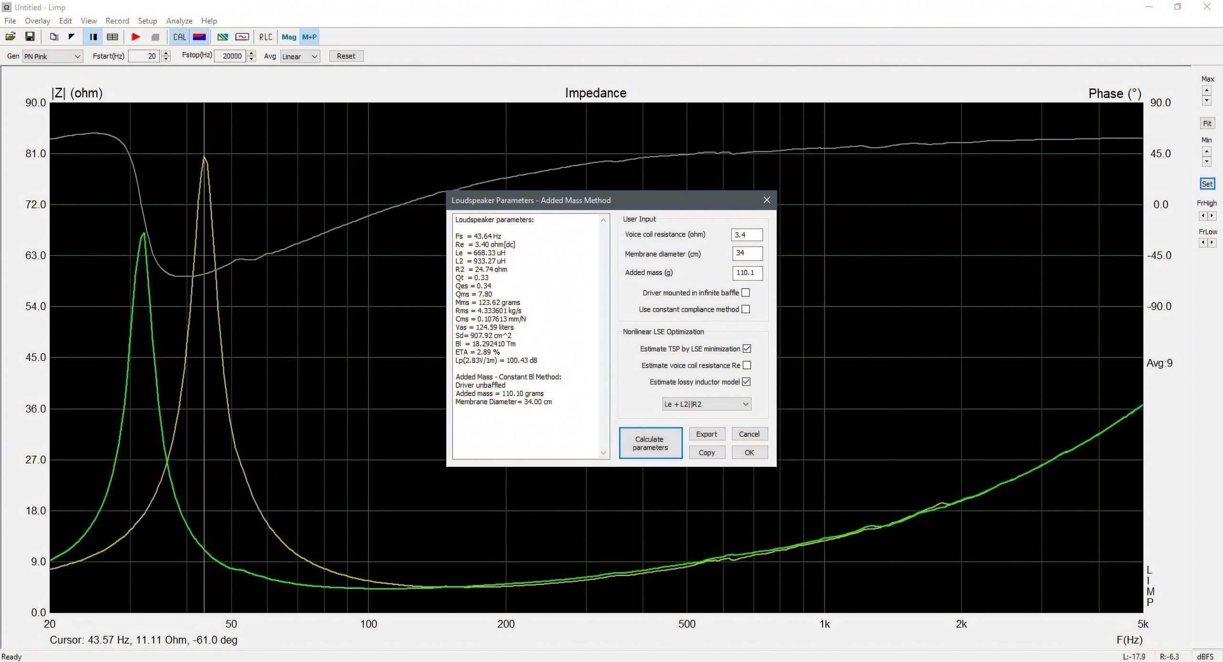Open the Analyze menu
The height and width of the screenshot is (662, 1223).
179,21
